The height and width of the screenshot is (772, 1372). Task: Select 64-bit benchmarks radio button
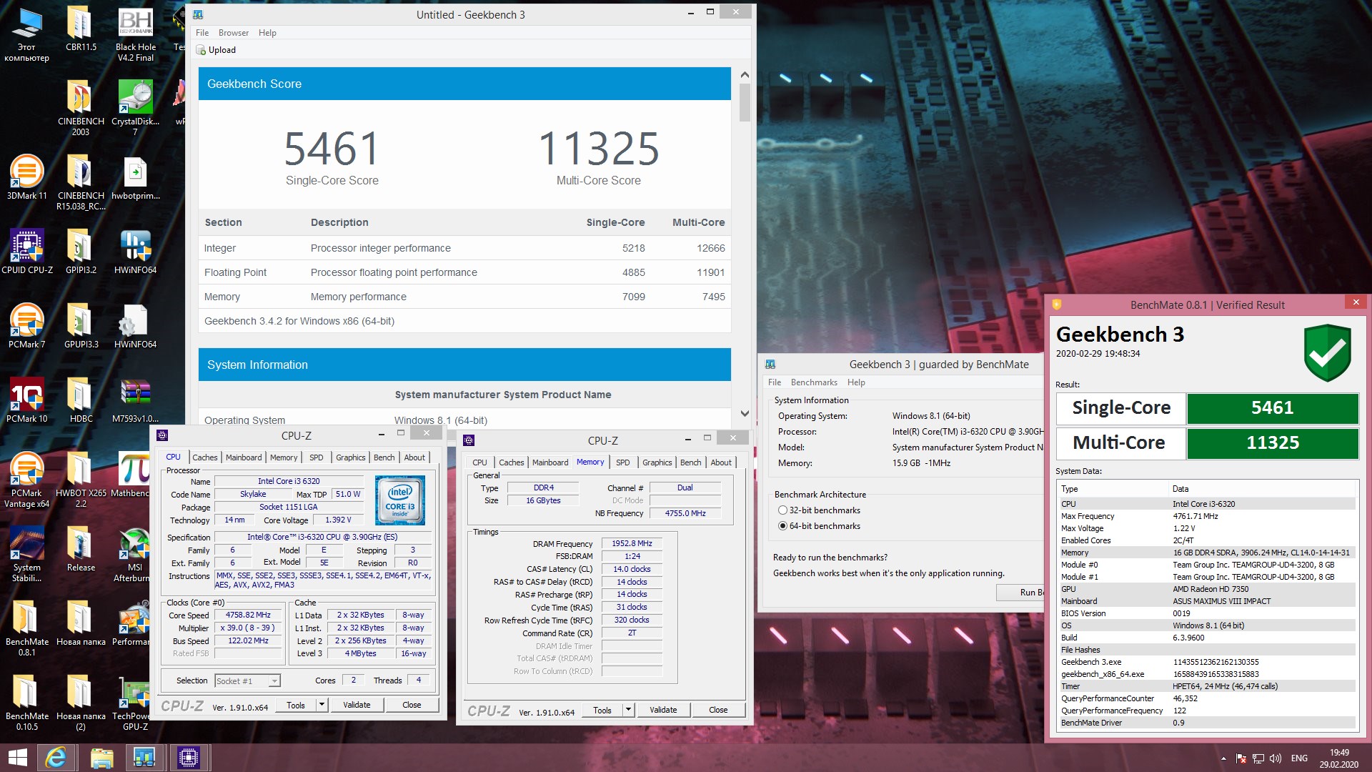(782, 526)
